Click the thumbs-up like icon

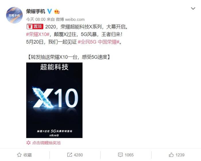point(171,155)
